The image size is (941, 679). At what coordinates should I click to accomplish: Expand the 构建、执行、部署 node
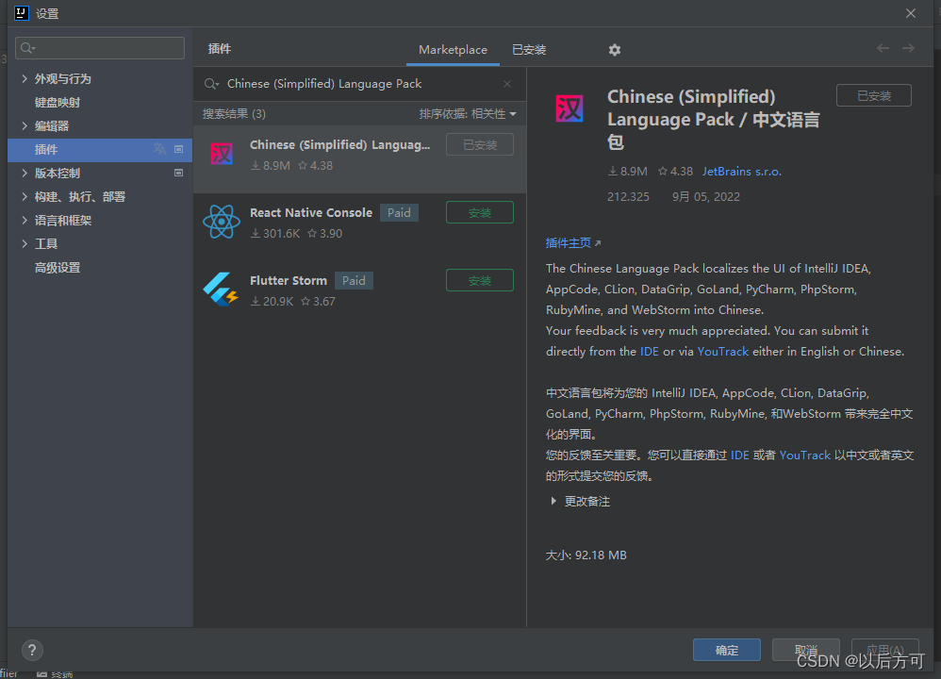pyautogui.click(x=24, y=196)
